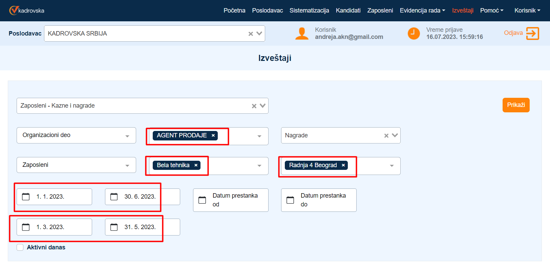Click calendar icon next to 1. 1. 2023.
The image size is (550, 268).
click(x=26, y=197)
